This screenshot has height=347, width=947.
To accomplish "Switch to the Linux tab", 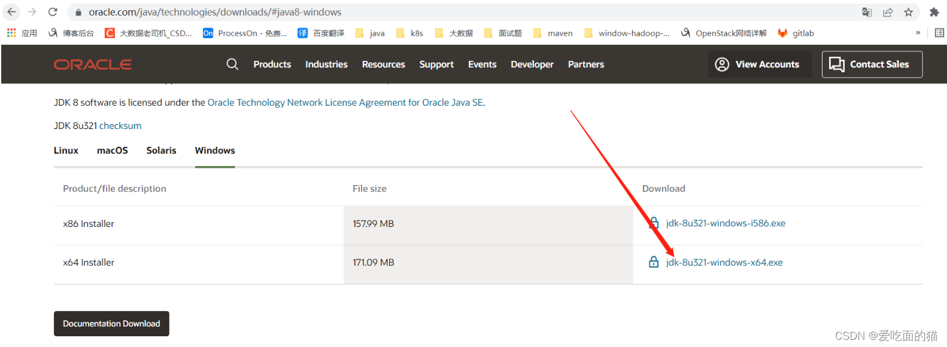I will pos(66,151).
